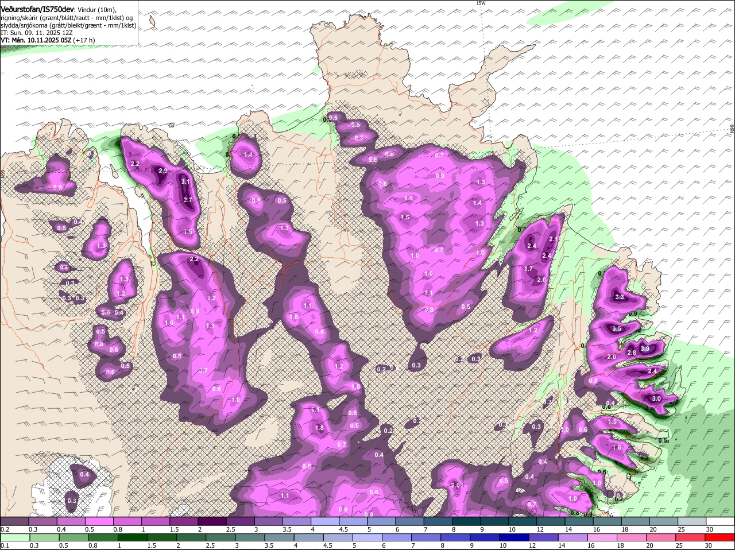Select the IT: Sun. 09. 11. 2025 12Z line

coord(38,33)
